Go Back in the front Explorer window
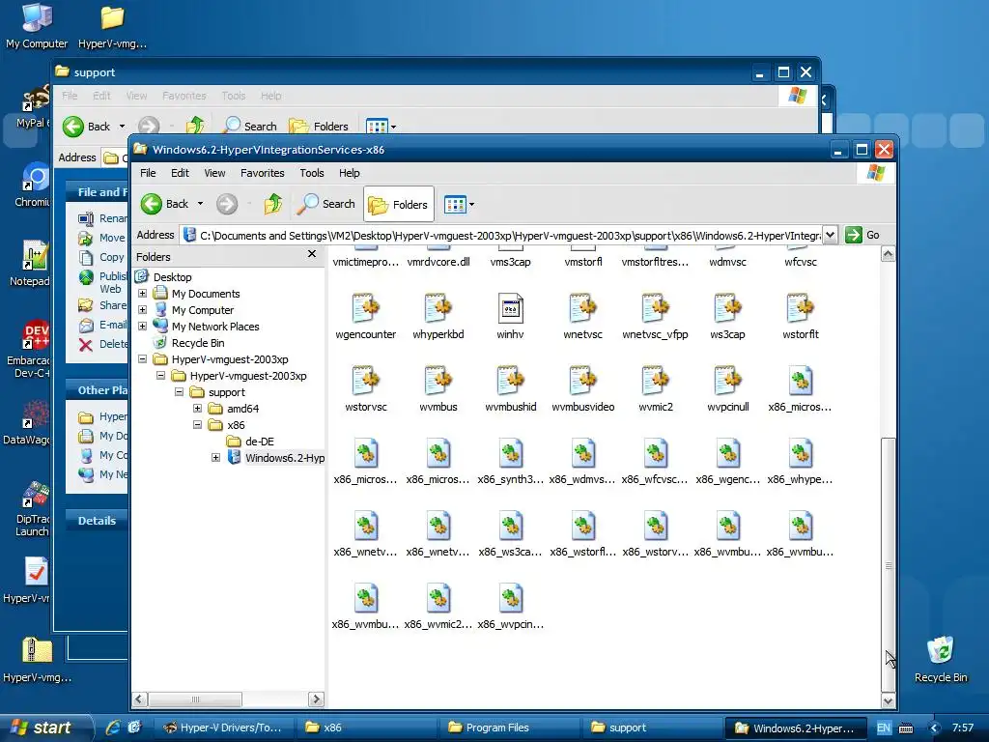Image resolution: width=989 pixels, height=742 pixels. click(x=164, y=204)
